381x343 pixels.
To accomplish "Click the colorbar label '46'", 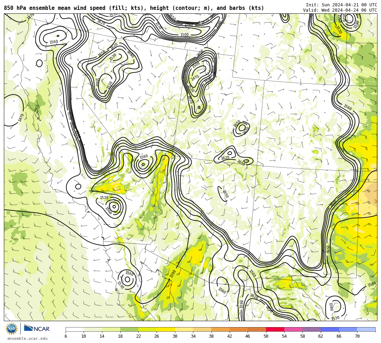I will click(248, 336).
